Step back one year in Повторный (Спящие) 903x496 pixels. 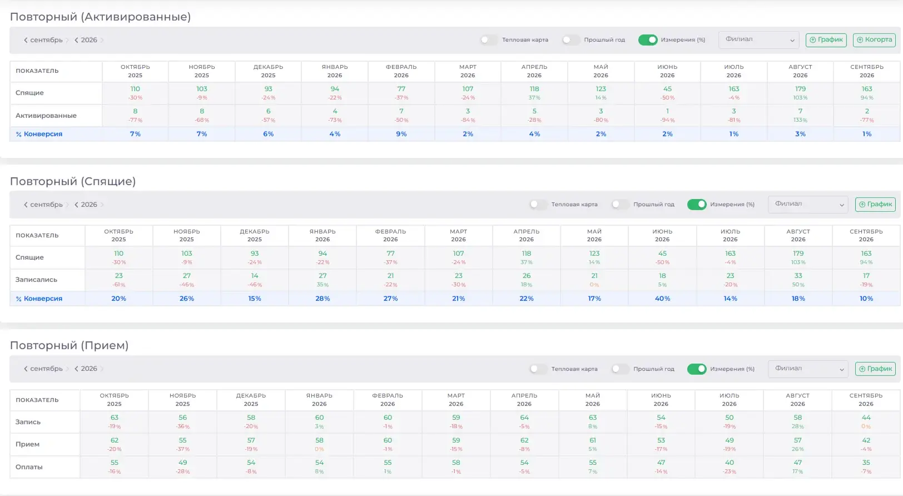click(x=76, y=205)
